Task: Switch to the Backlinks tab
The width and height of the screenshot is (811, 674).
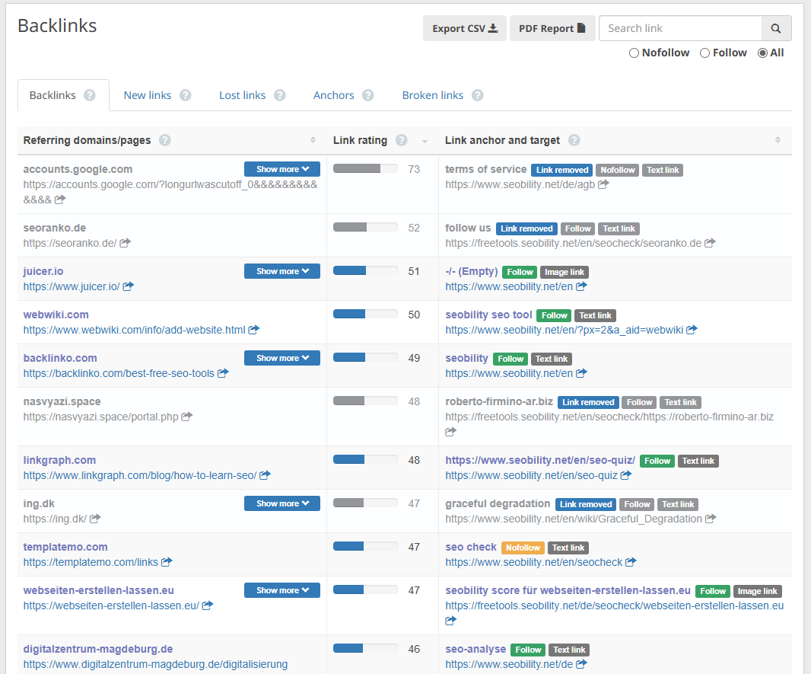Action: pyautogui.click(x=52, y=95)
